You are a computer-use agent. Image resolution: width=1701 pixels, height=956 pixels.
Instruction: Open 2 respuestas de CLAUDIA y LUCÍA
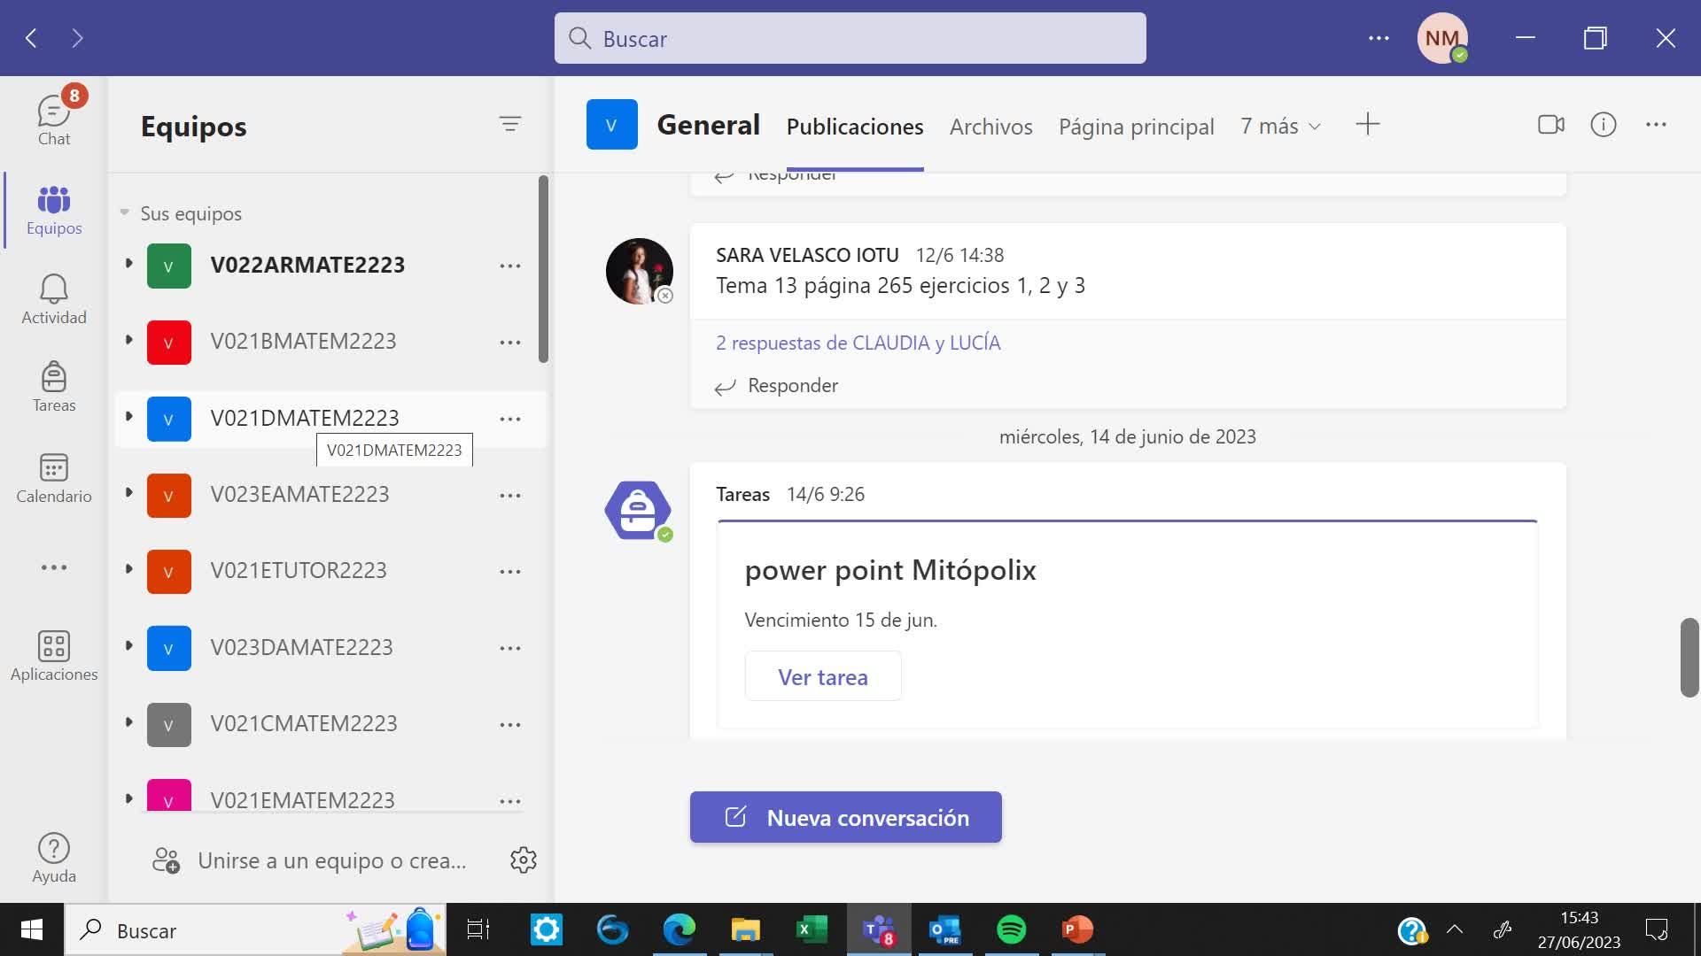click(x=858, y=343)
